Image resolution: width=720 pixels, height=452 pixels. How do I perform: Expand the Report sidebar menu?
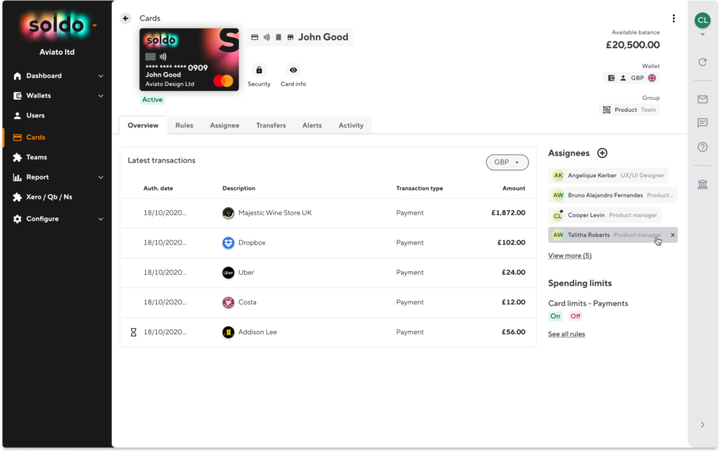pos(37,176)
